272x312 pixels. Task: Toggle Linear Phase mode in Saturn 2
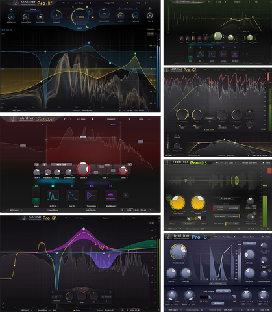pos(53,210)
